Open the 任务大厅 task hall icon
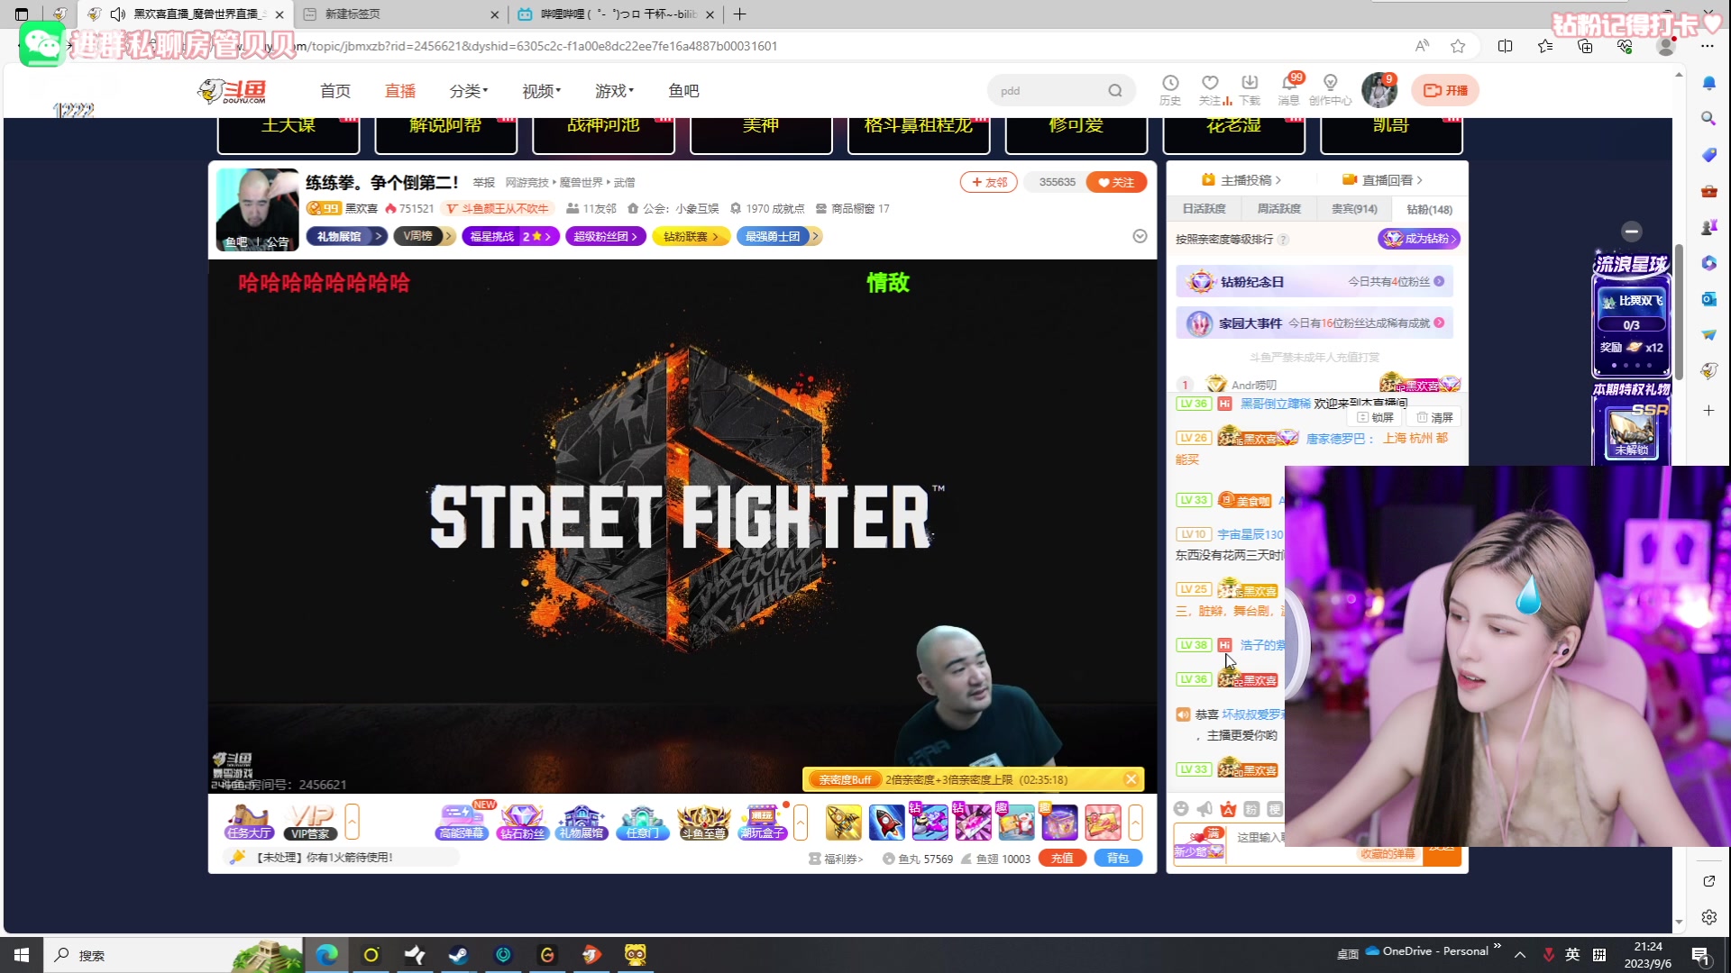The width and height of the screenshot is (1731, 973). pos(249,822)
